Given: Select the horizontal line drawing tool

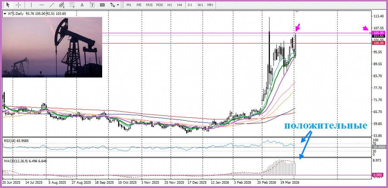Looking at the screenshot, I should pos(41,5).
